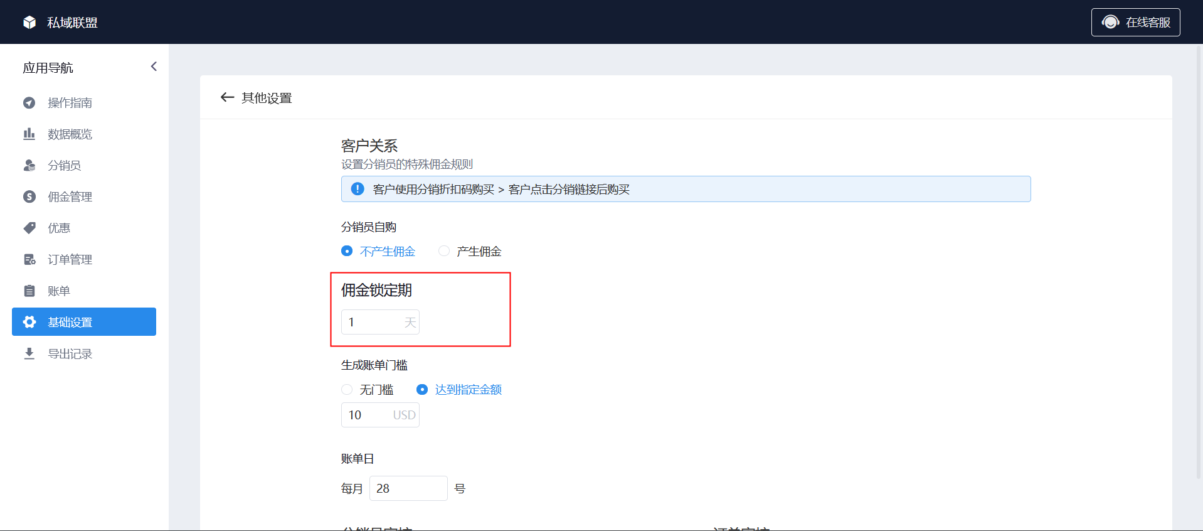1203x531 pixels.
Task: Click the 其他设置 page title
Action: pyautogui.click(x=267, y=98)
